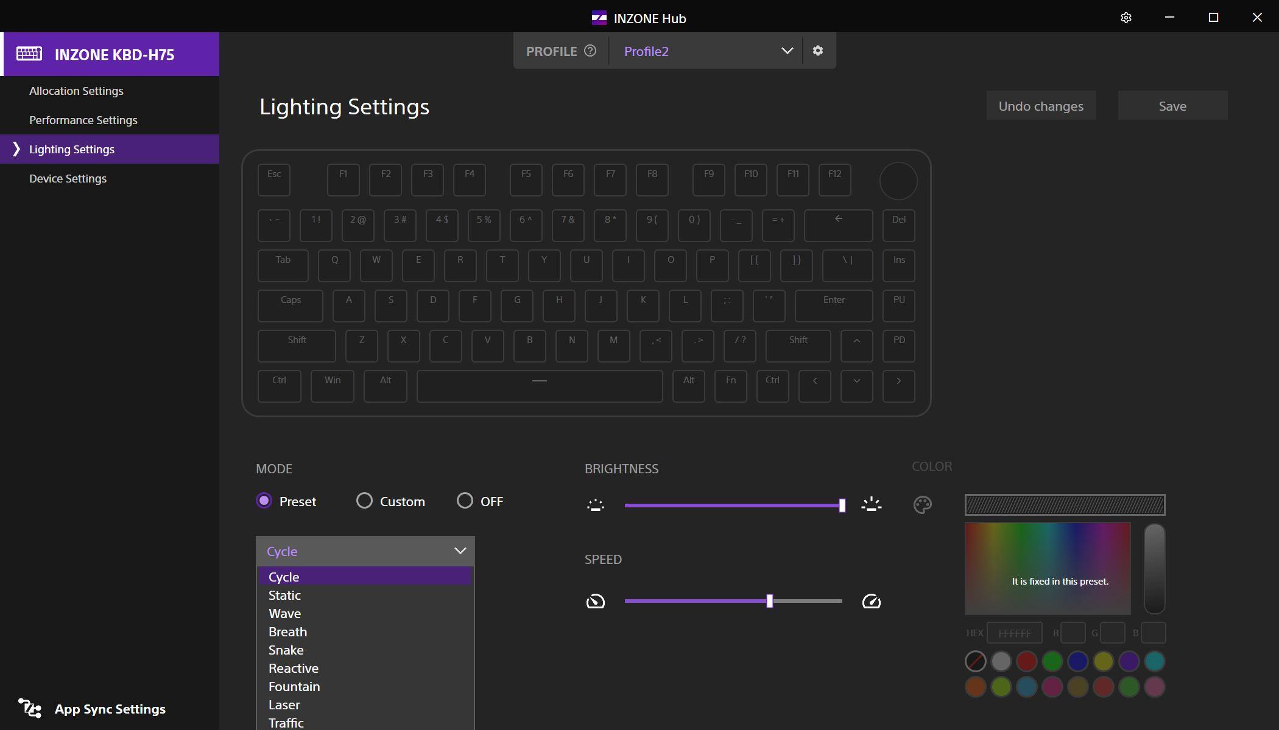Image resolution: width=1279 pixels, height=730 pixels.
Task: Click the color palette icon
Action: (922, 504)
